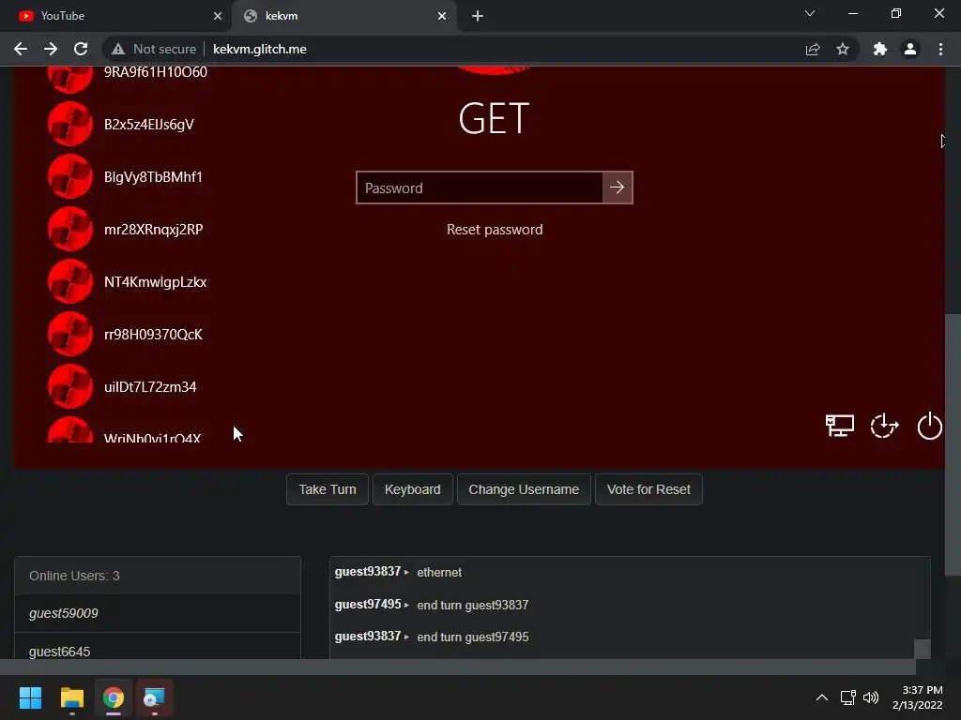
Task: Click Reset password link
Action: coord(495,230)
